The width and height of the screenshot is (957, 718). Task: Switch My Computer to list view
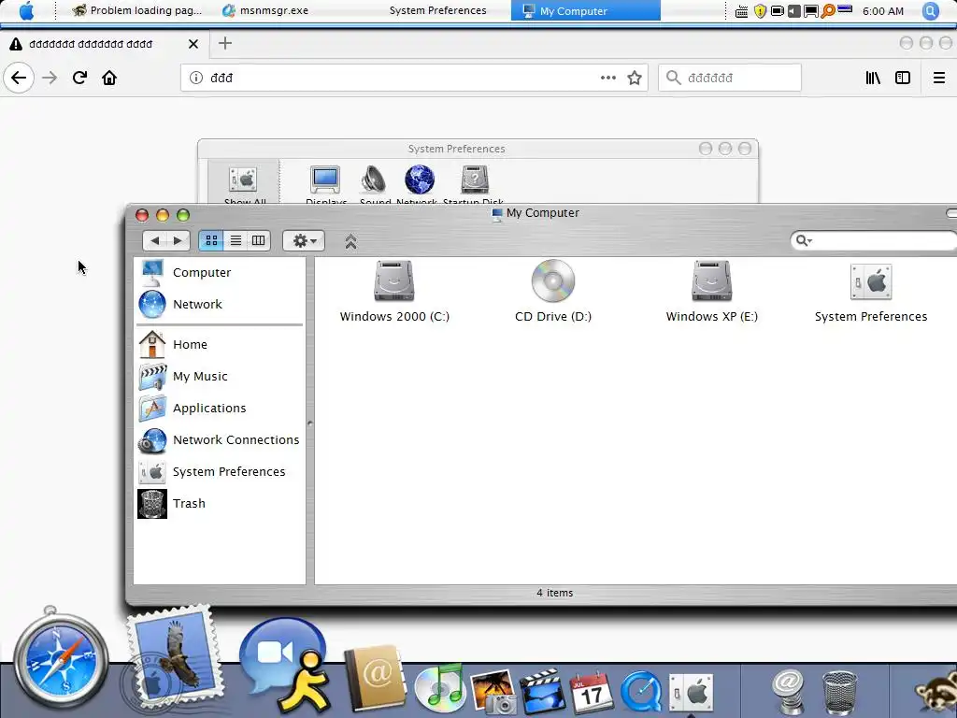pyautogui.click(x=236, y=240)
